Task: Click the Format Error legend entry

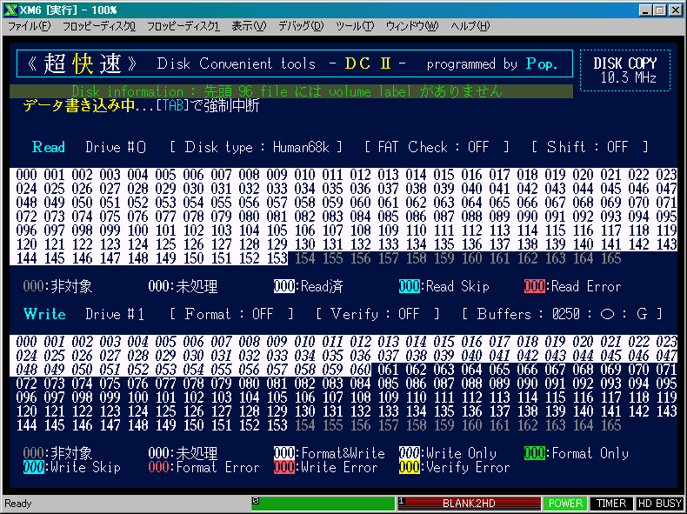Action: (203, 467)
